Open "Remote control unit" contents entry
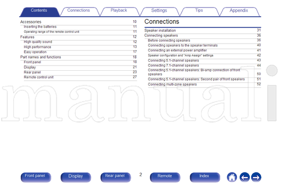This screenshot has height=187, width=281. 80,77
